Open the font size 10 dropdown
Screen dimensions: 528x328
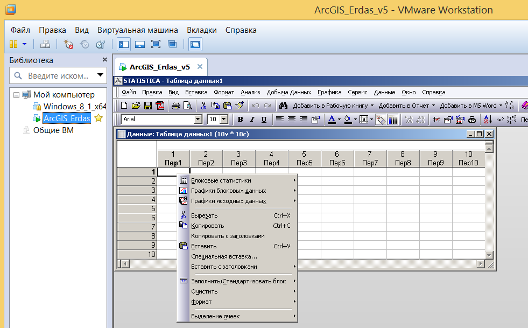coord(224,119)
